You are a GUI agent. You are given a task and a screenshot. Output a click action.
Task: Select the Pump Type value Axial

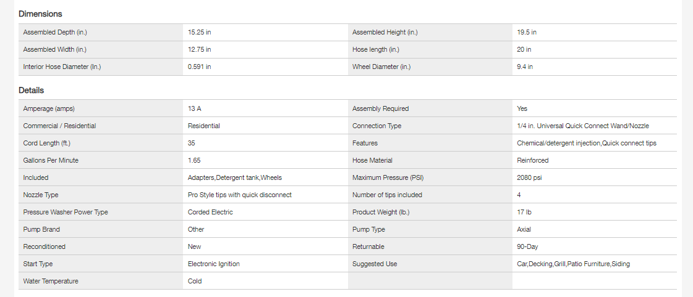(x=524, y=229)
